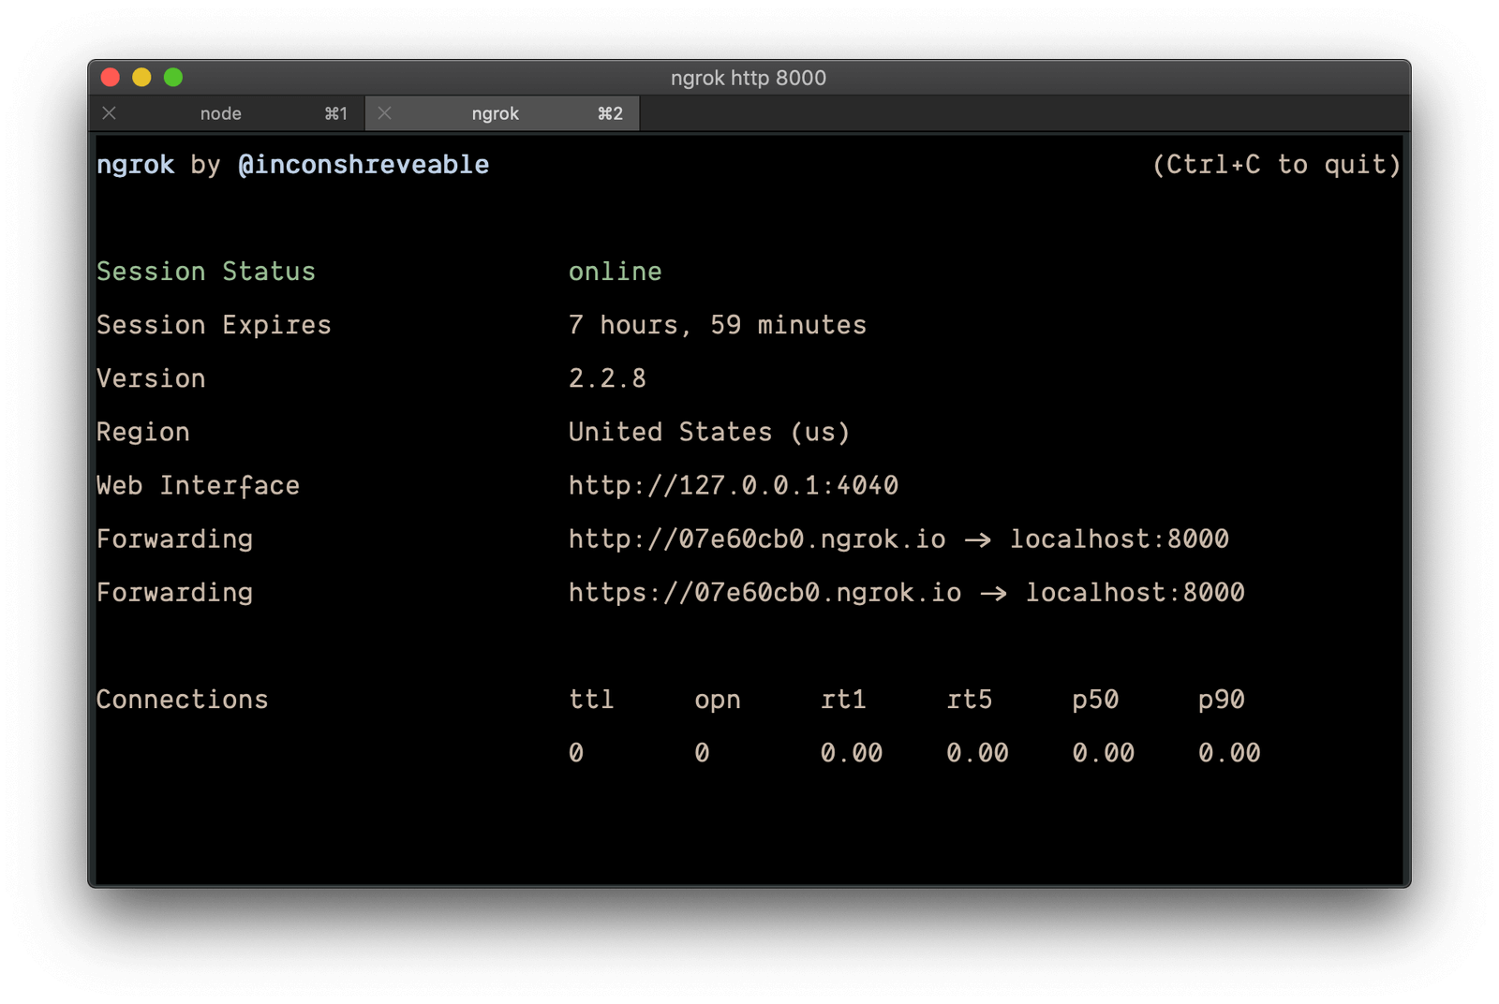Click the 0 value under opn
1499x1004 pixels.
point(702,753)
